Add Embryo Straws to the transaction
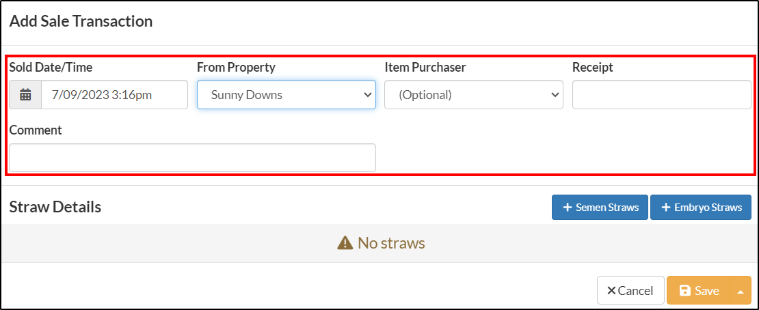This screenshot has height=310, width=759. pos(700,208)
